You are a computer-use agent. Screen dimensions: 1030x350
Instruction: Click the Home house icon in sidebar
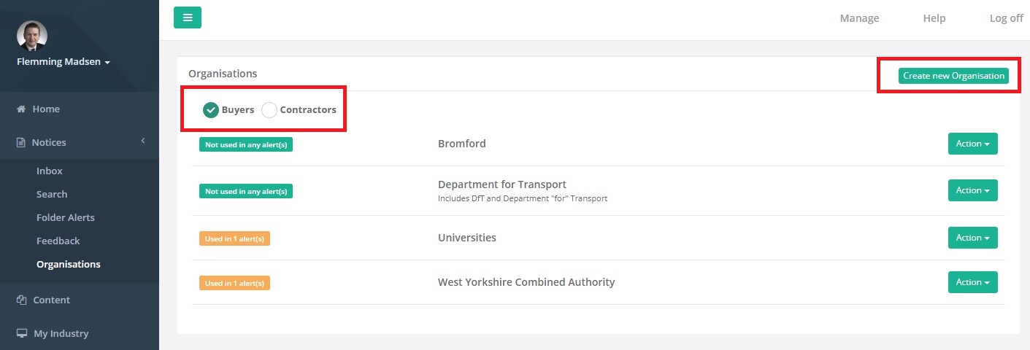[21, 109]
